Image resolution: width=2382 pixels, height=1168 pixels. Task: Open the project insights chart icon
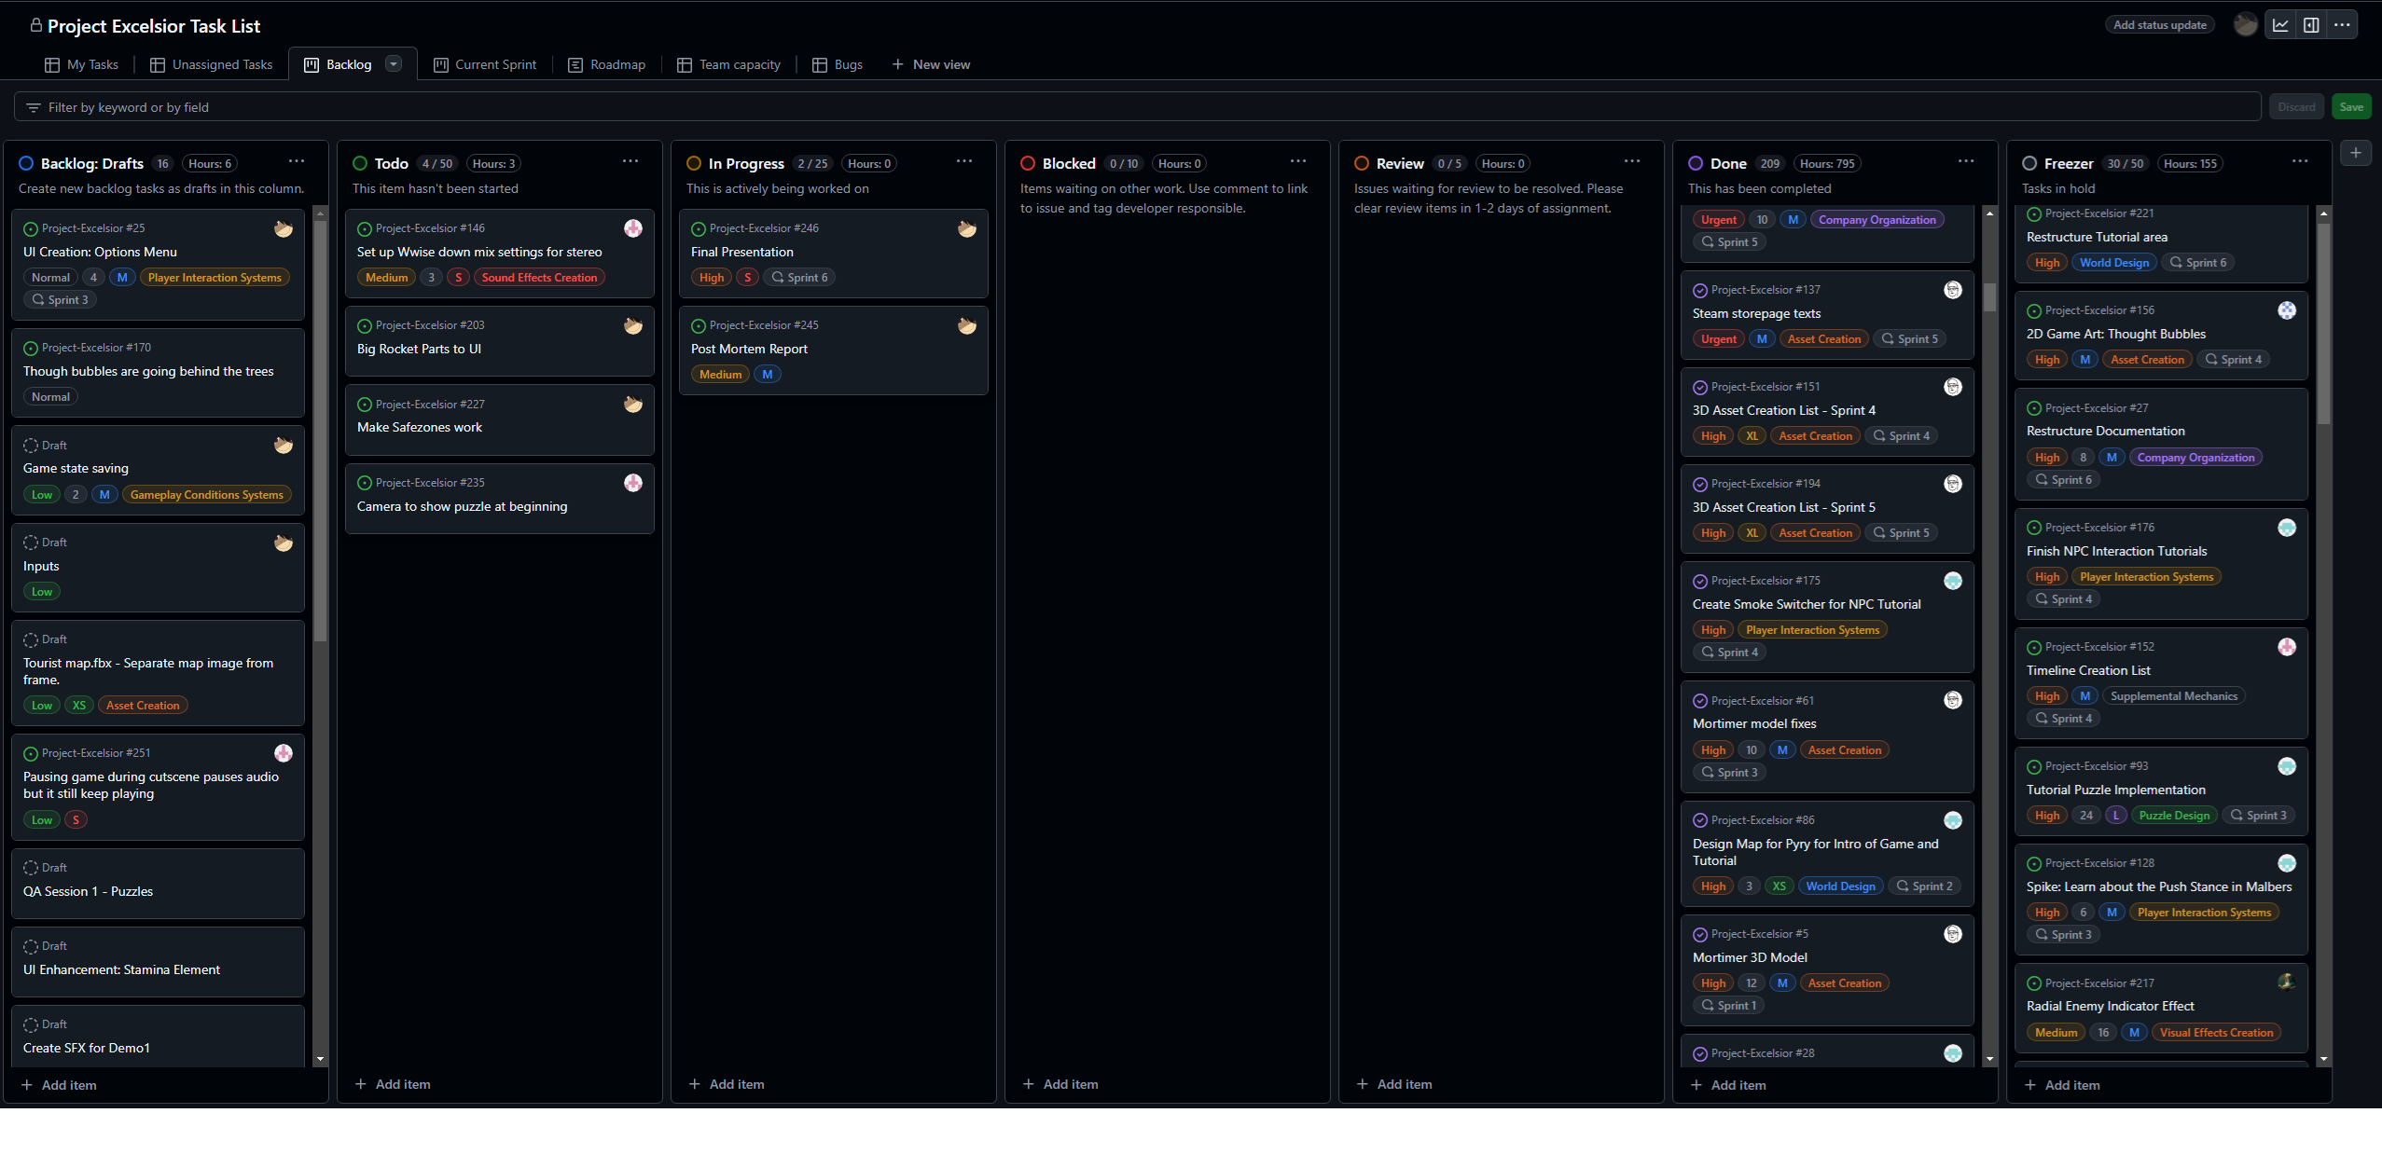pyautogui.click(x=2280, y=25)
